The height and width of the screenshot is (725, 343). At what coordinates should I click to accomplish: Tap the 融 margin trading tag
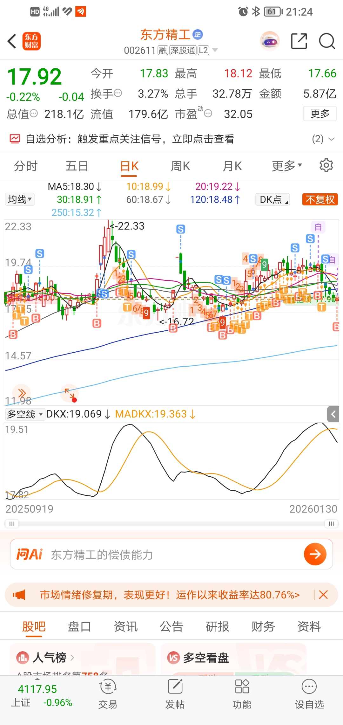coord(163,50)
